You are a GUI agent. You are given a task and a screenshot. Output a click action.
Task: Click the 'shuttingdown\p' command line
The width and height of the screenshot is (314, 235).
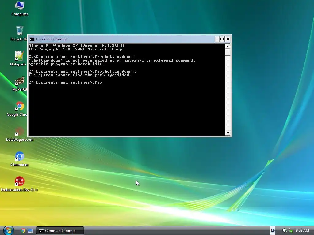pyautogui.click(x=82, y=71)
